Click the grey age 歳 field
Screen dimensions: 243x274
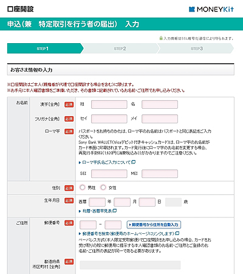coord(173,202)
